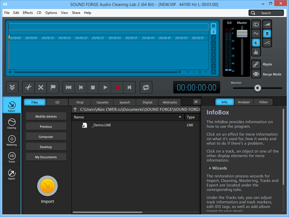289x217 pixels.
Task: Start playback with the play button
Action: click(x=105, y=87)
